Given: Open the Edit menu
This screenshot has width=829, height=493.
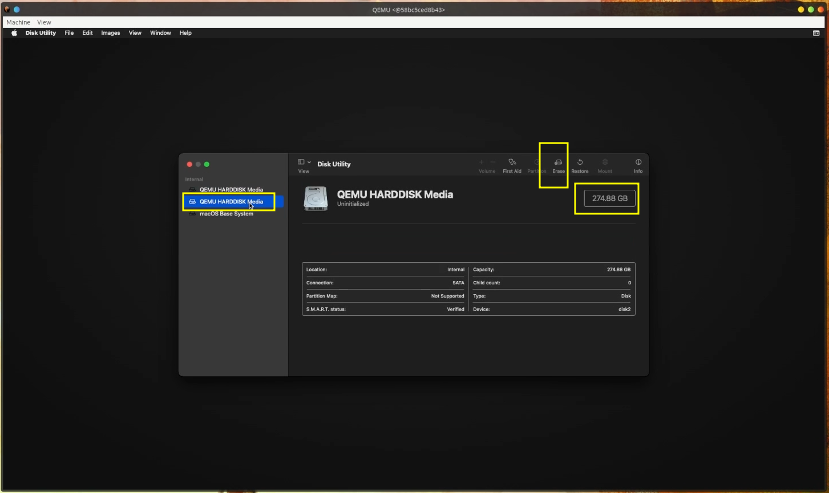Looking at the screenshot, I should coord(87,33).
